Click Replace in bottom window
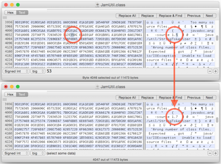221x164 pixels. [x=147, y=98]
